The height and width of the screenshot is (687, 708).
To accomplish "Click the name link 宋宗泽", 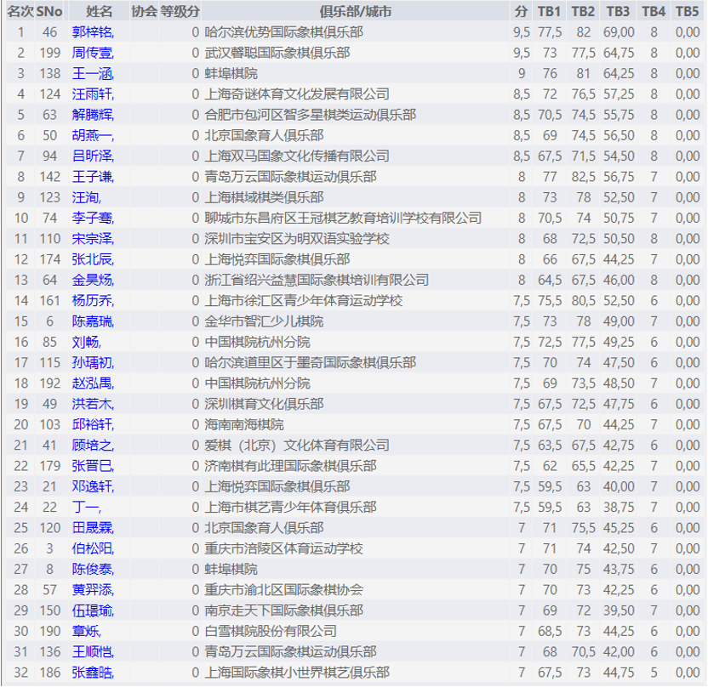I will (x=92, y=239).
